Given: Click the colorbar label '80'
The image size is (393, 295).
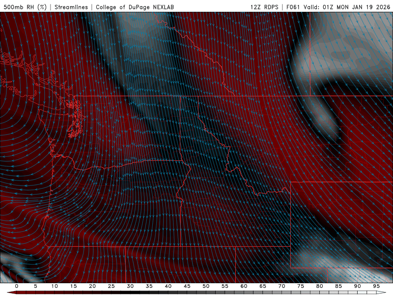Looking at the screenshot, I should point(320,286).
